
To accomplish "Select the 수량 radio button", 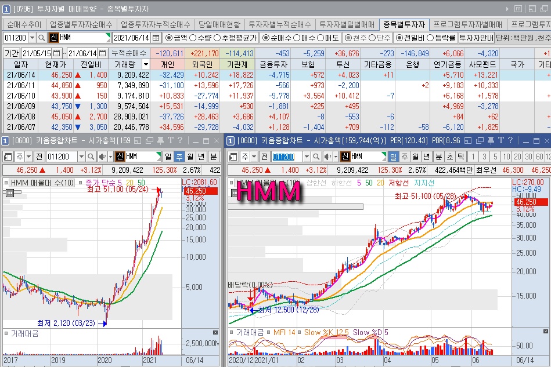I will pyautogui.click(x=193, y=38).
